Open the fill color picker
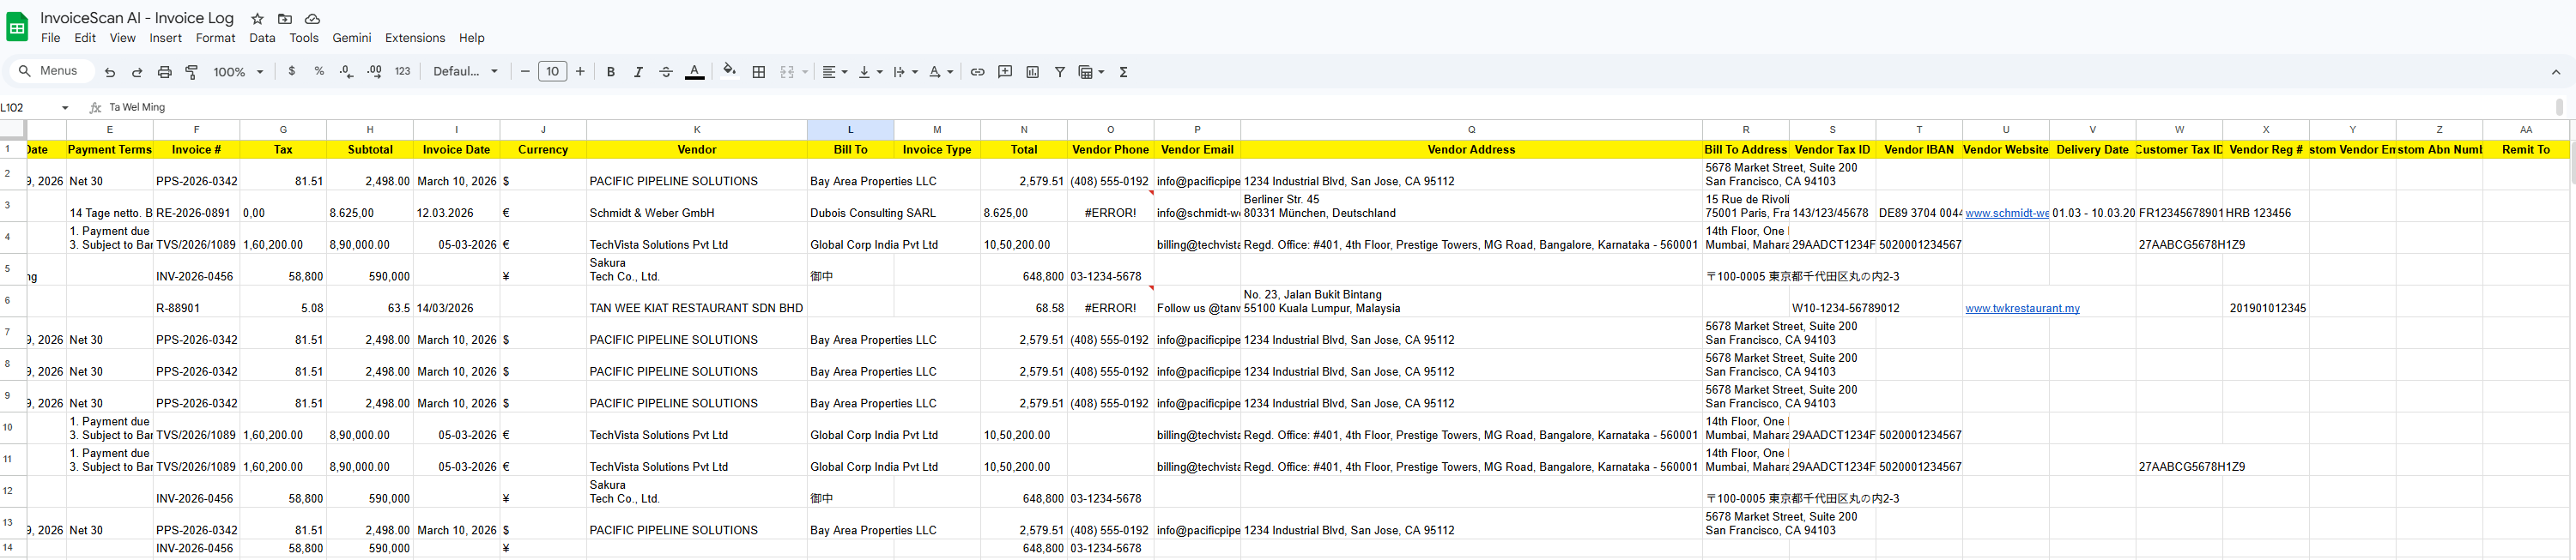Screen dimensions: 2576x560 pyautogui.click(x=729, y=71)
